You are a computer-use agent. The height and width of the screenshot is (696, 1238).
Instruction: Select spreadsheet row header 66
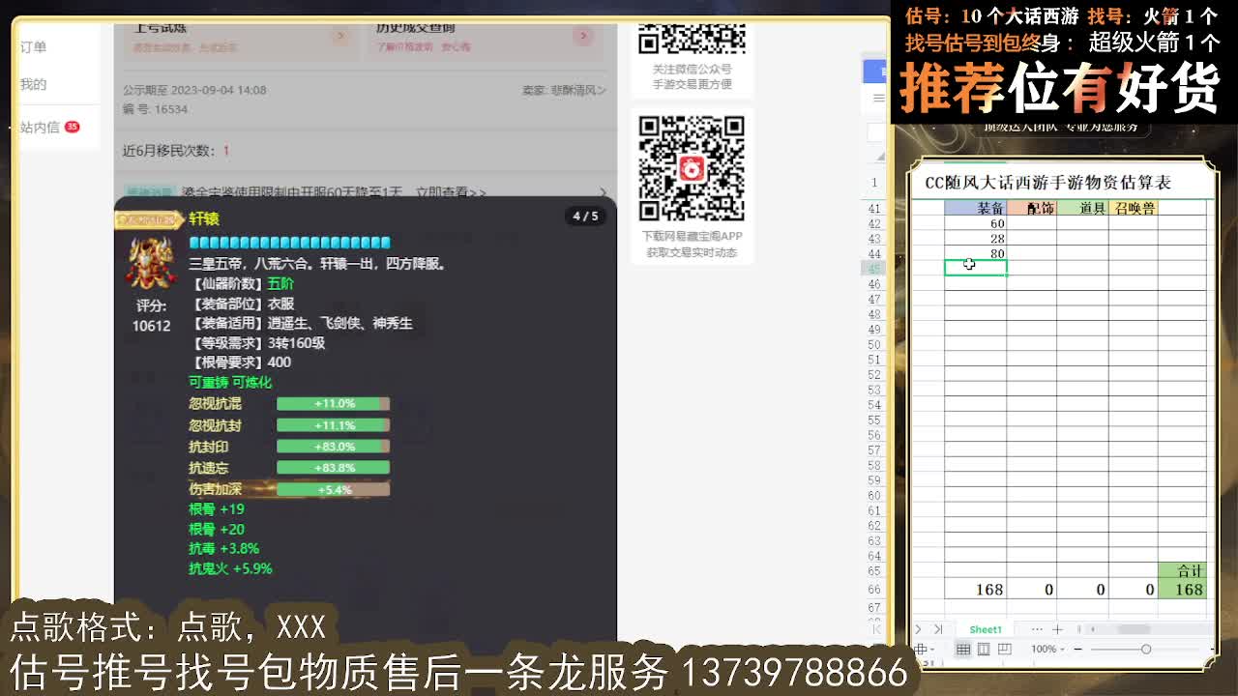tap(874, 589)
